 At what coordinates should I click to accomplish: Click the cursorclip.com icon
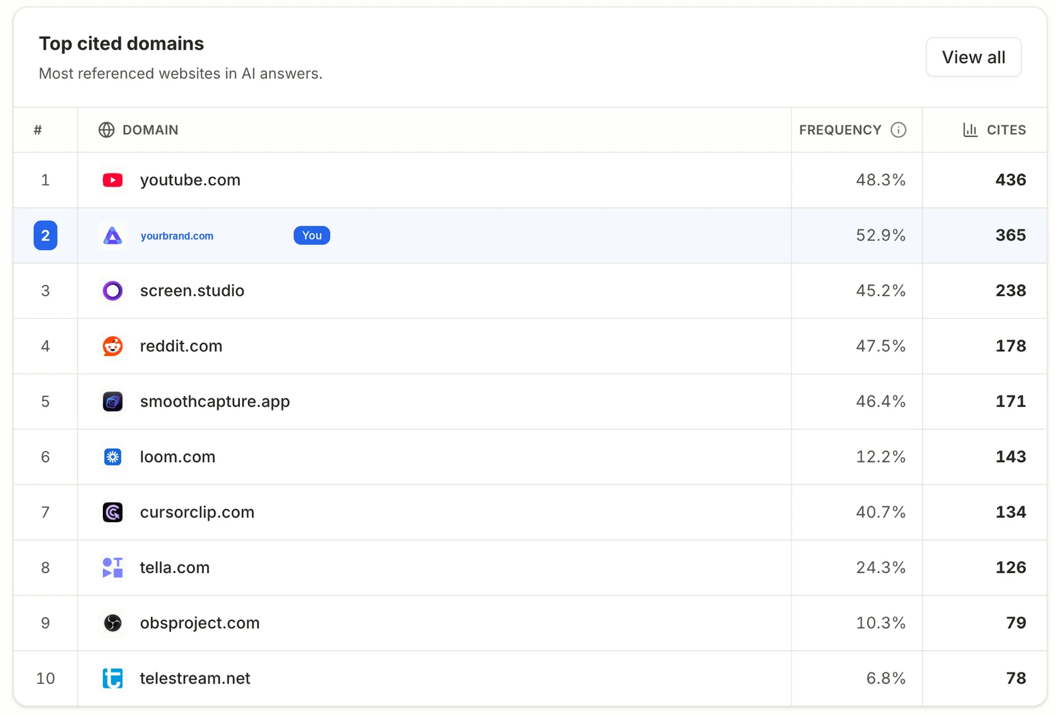pos(113,512)
